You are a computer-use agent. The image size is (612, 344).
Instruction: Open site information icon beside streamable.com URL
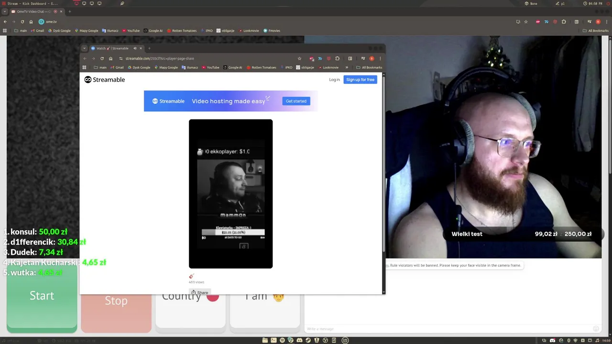(x=120, y=58)
